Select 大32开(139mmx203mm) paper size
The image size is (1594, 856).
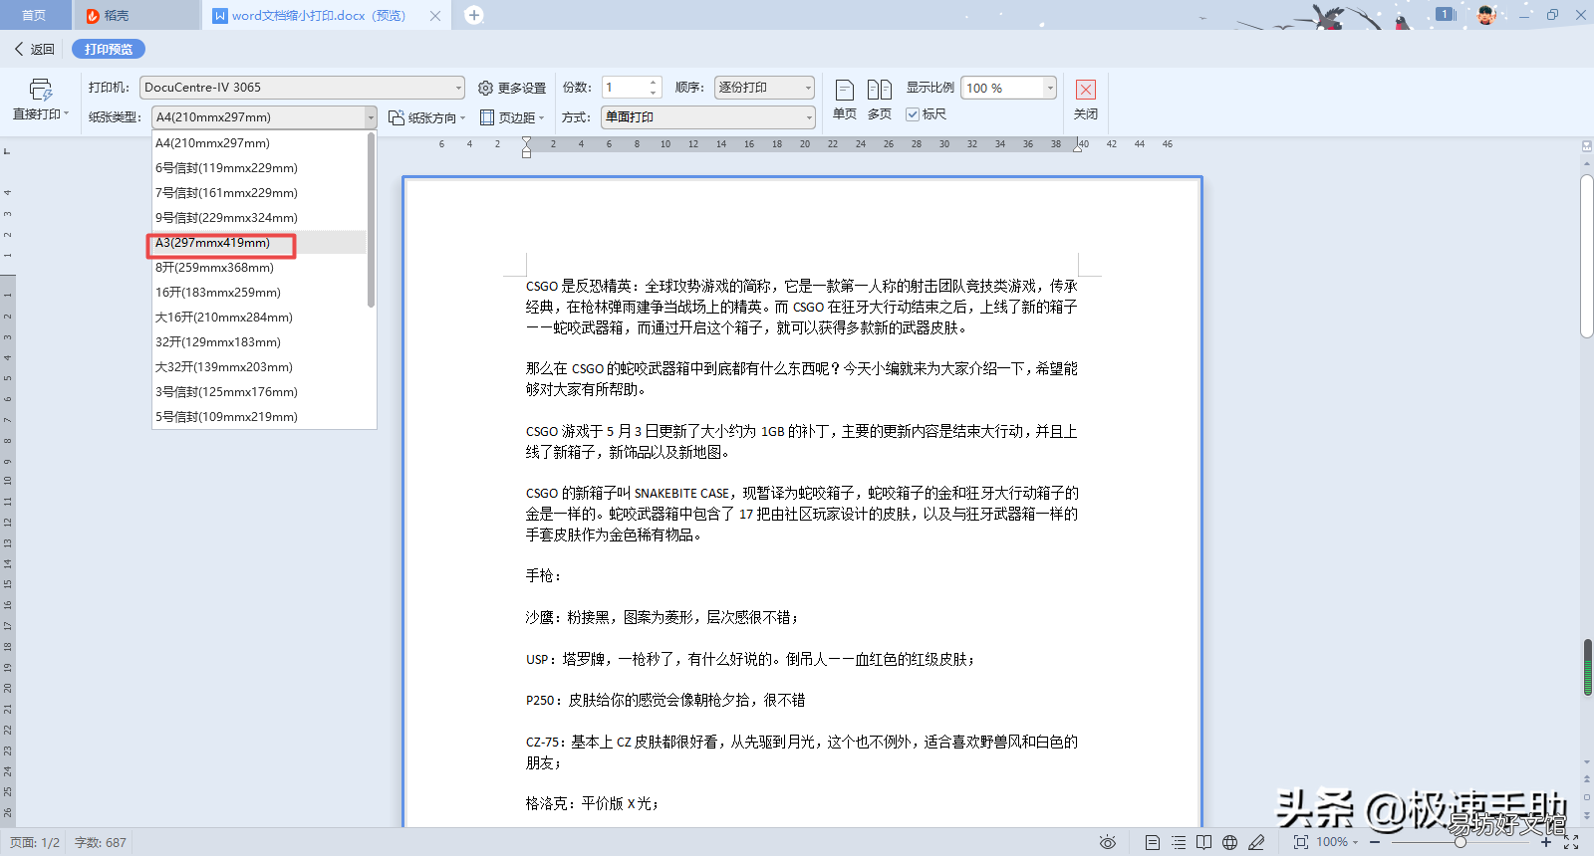(x=259, y=367)
